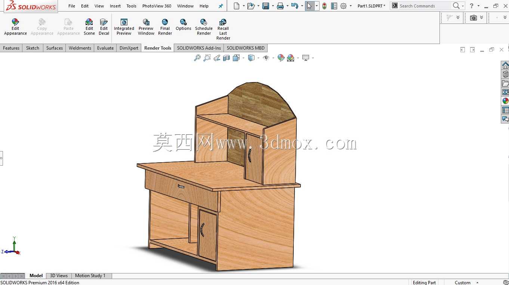This screenshot has height=285, width=509.
Task: Open Appearances, Scenes, Decals side tab
Action: 505,101
